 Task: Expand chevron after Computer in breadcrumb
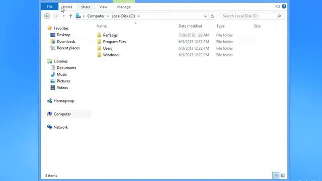(108, 16)
